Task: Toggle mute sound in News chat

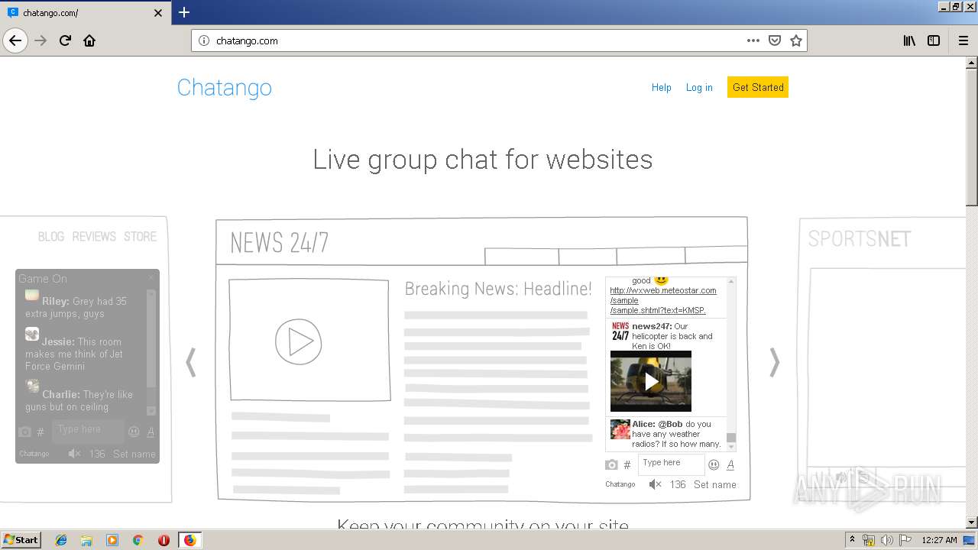Action: click(655, 484)
